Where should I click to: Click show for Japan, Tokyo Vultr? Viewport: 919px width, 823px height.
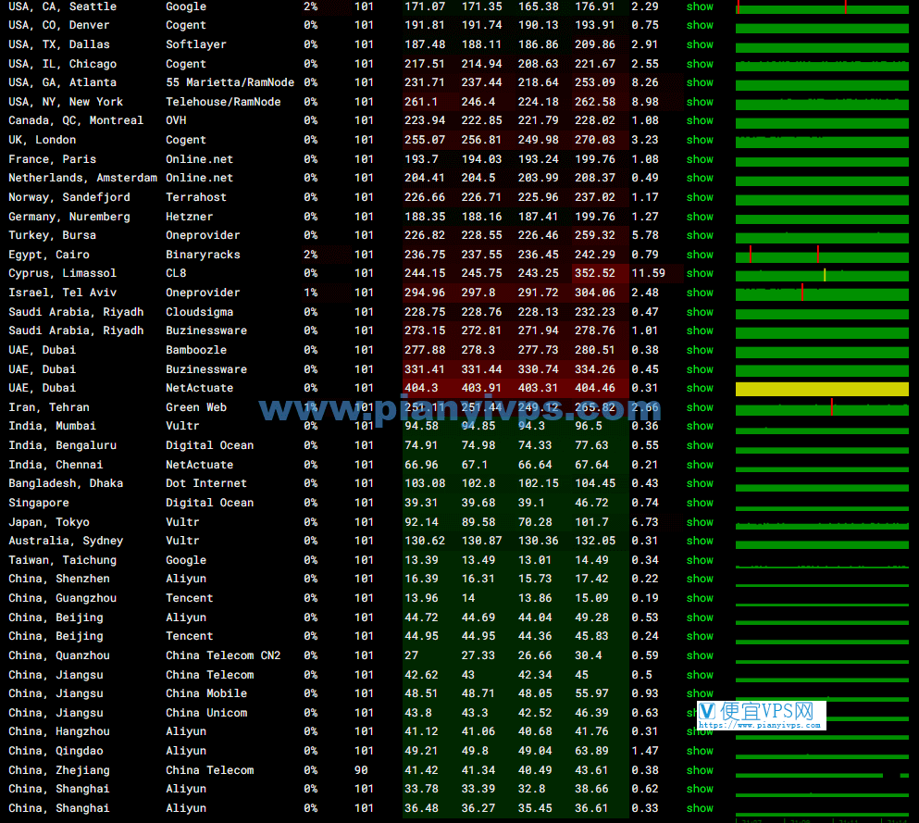700,522
